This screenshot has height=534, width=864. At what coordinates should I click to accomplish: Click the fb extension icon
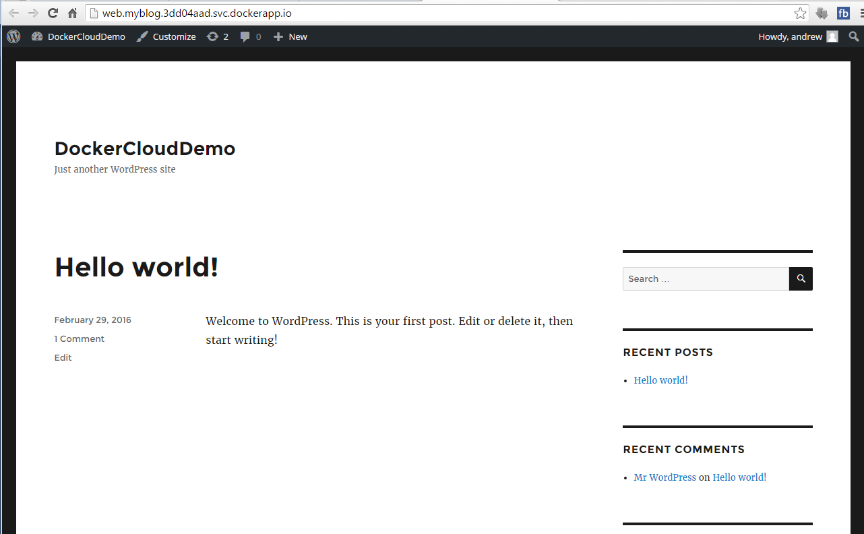(x=843, y=13)
